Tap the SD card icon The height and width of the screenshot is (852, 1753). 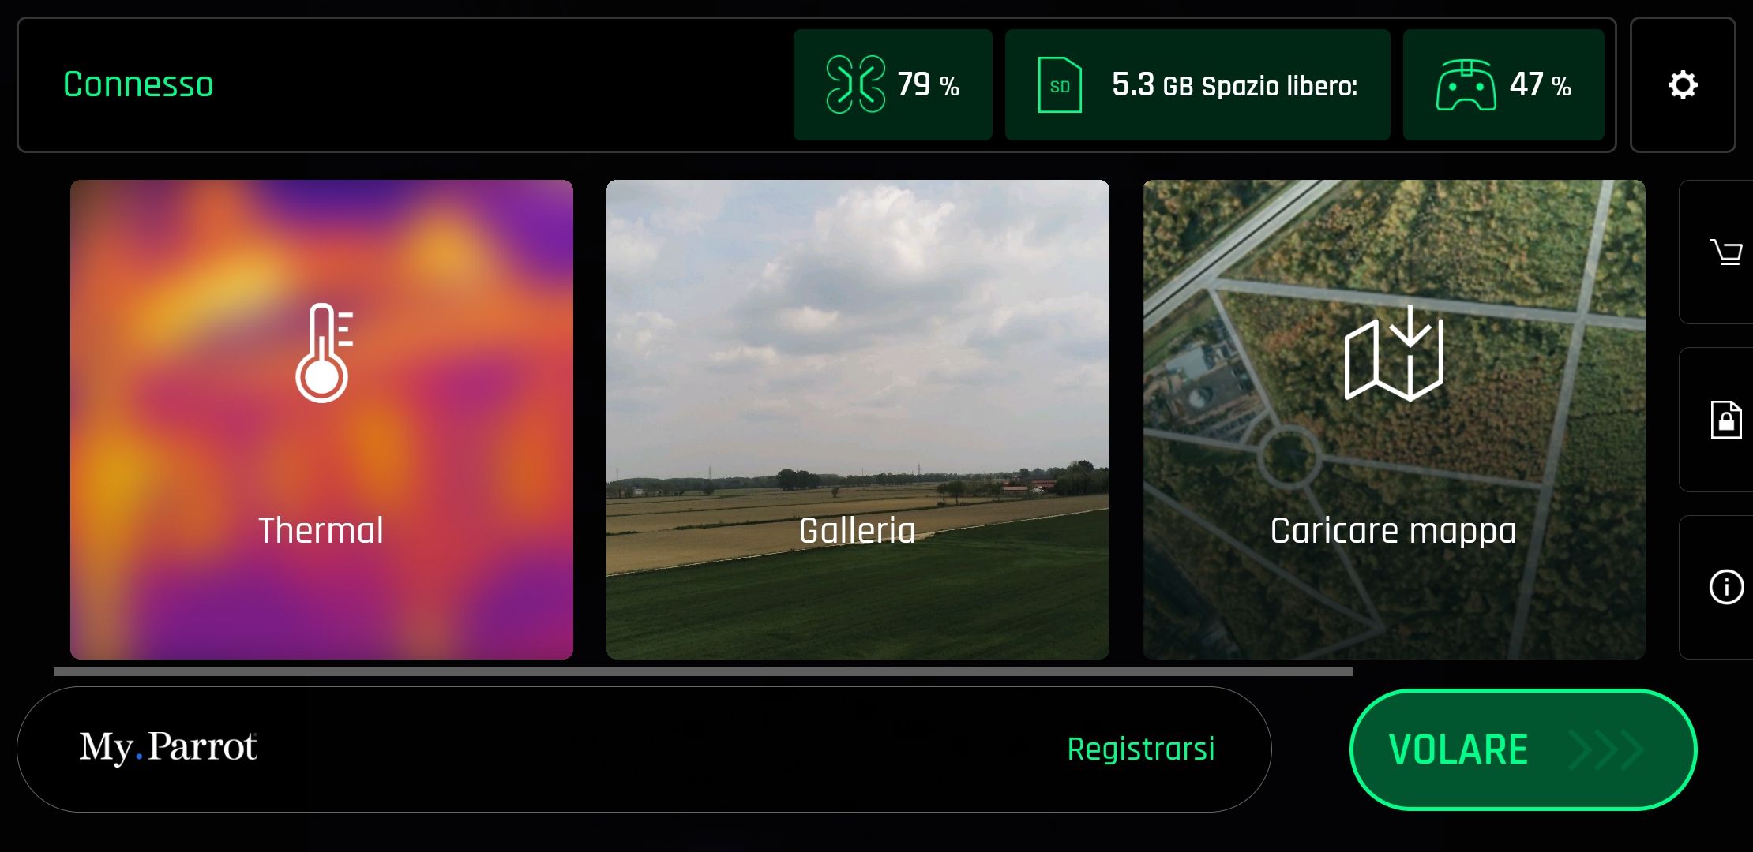tap(1060, 84)
